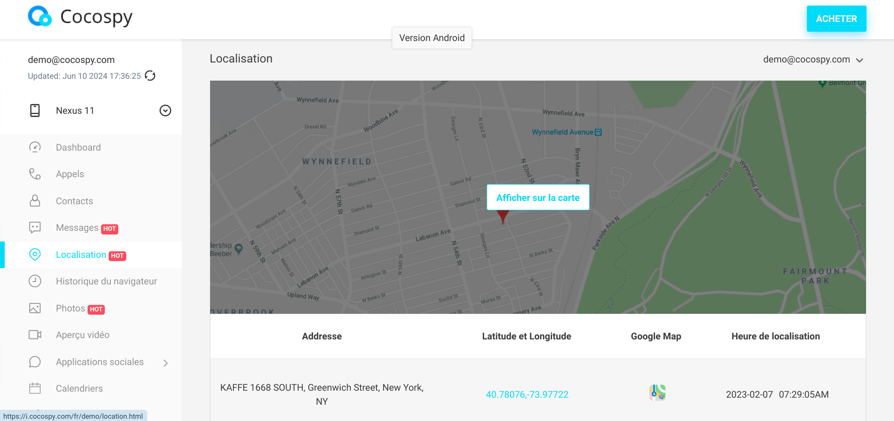Image resolution: width=894 pixels, height=421 pixels.
Task: Expand Applications sociales submenu chevron
Action: click(x=166, y=363)
